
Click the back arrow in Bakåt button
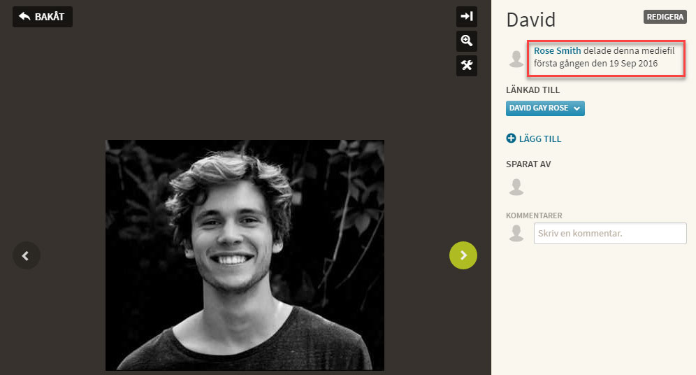pos(25,16)
